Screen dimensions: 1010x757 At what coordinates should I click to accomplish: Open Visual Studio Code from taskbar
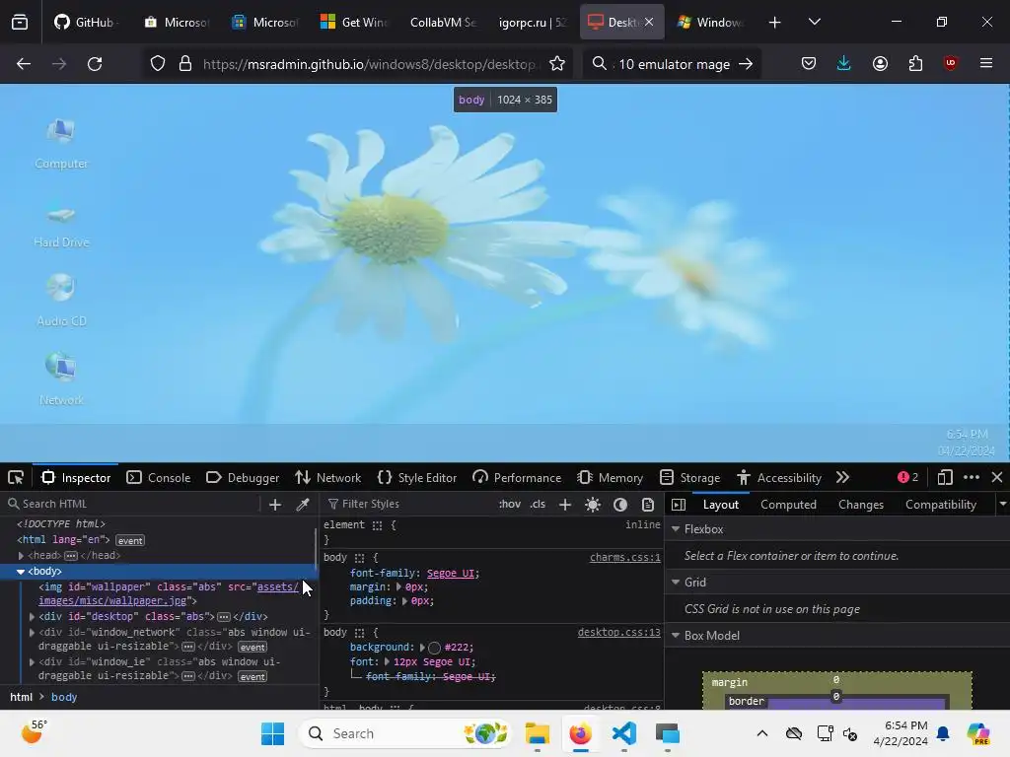[x=623, y=733]
